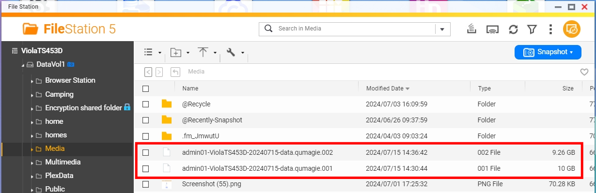This screenshot has width=596, height=193.
Task: Sort by the Type column header
Action: [x=485, y=89]
